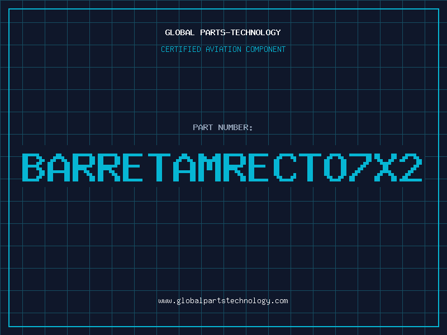Click the CERTIFIED AVIATION COMPONENT subtitle
This screenshot has height=335, width=447.
[223, 49]
